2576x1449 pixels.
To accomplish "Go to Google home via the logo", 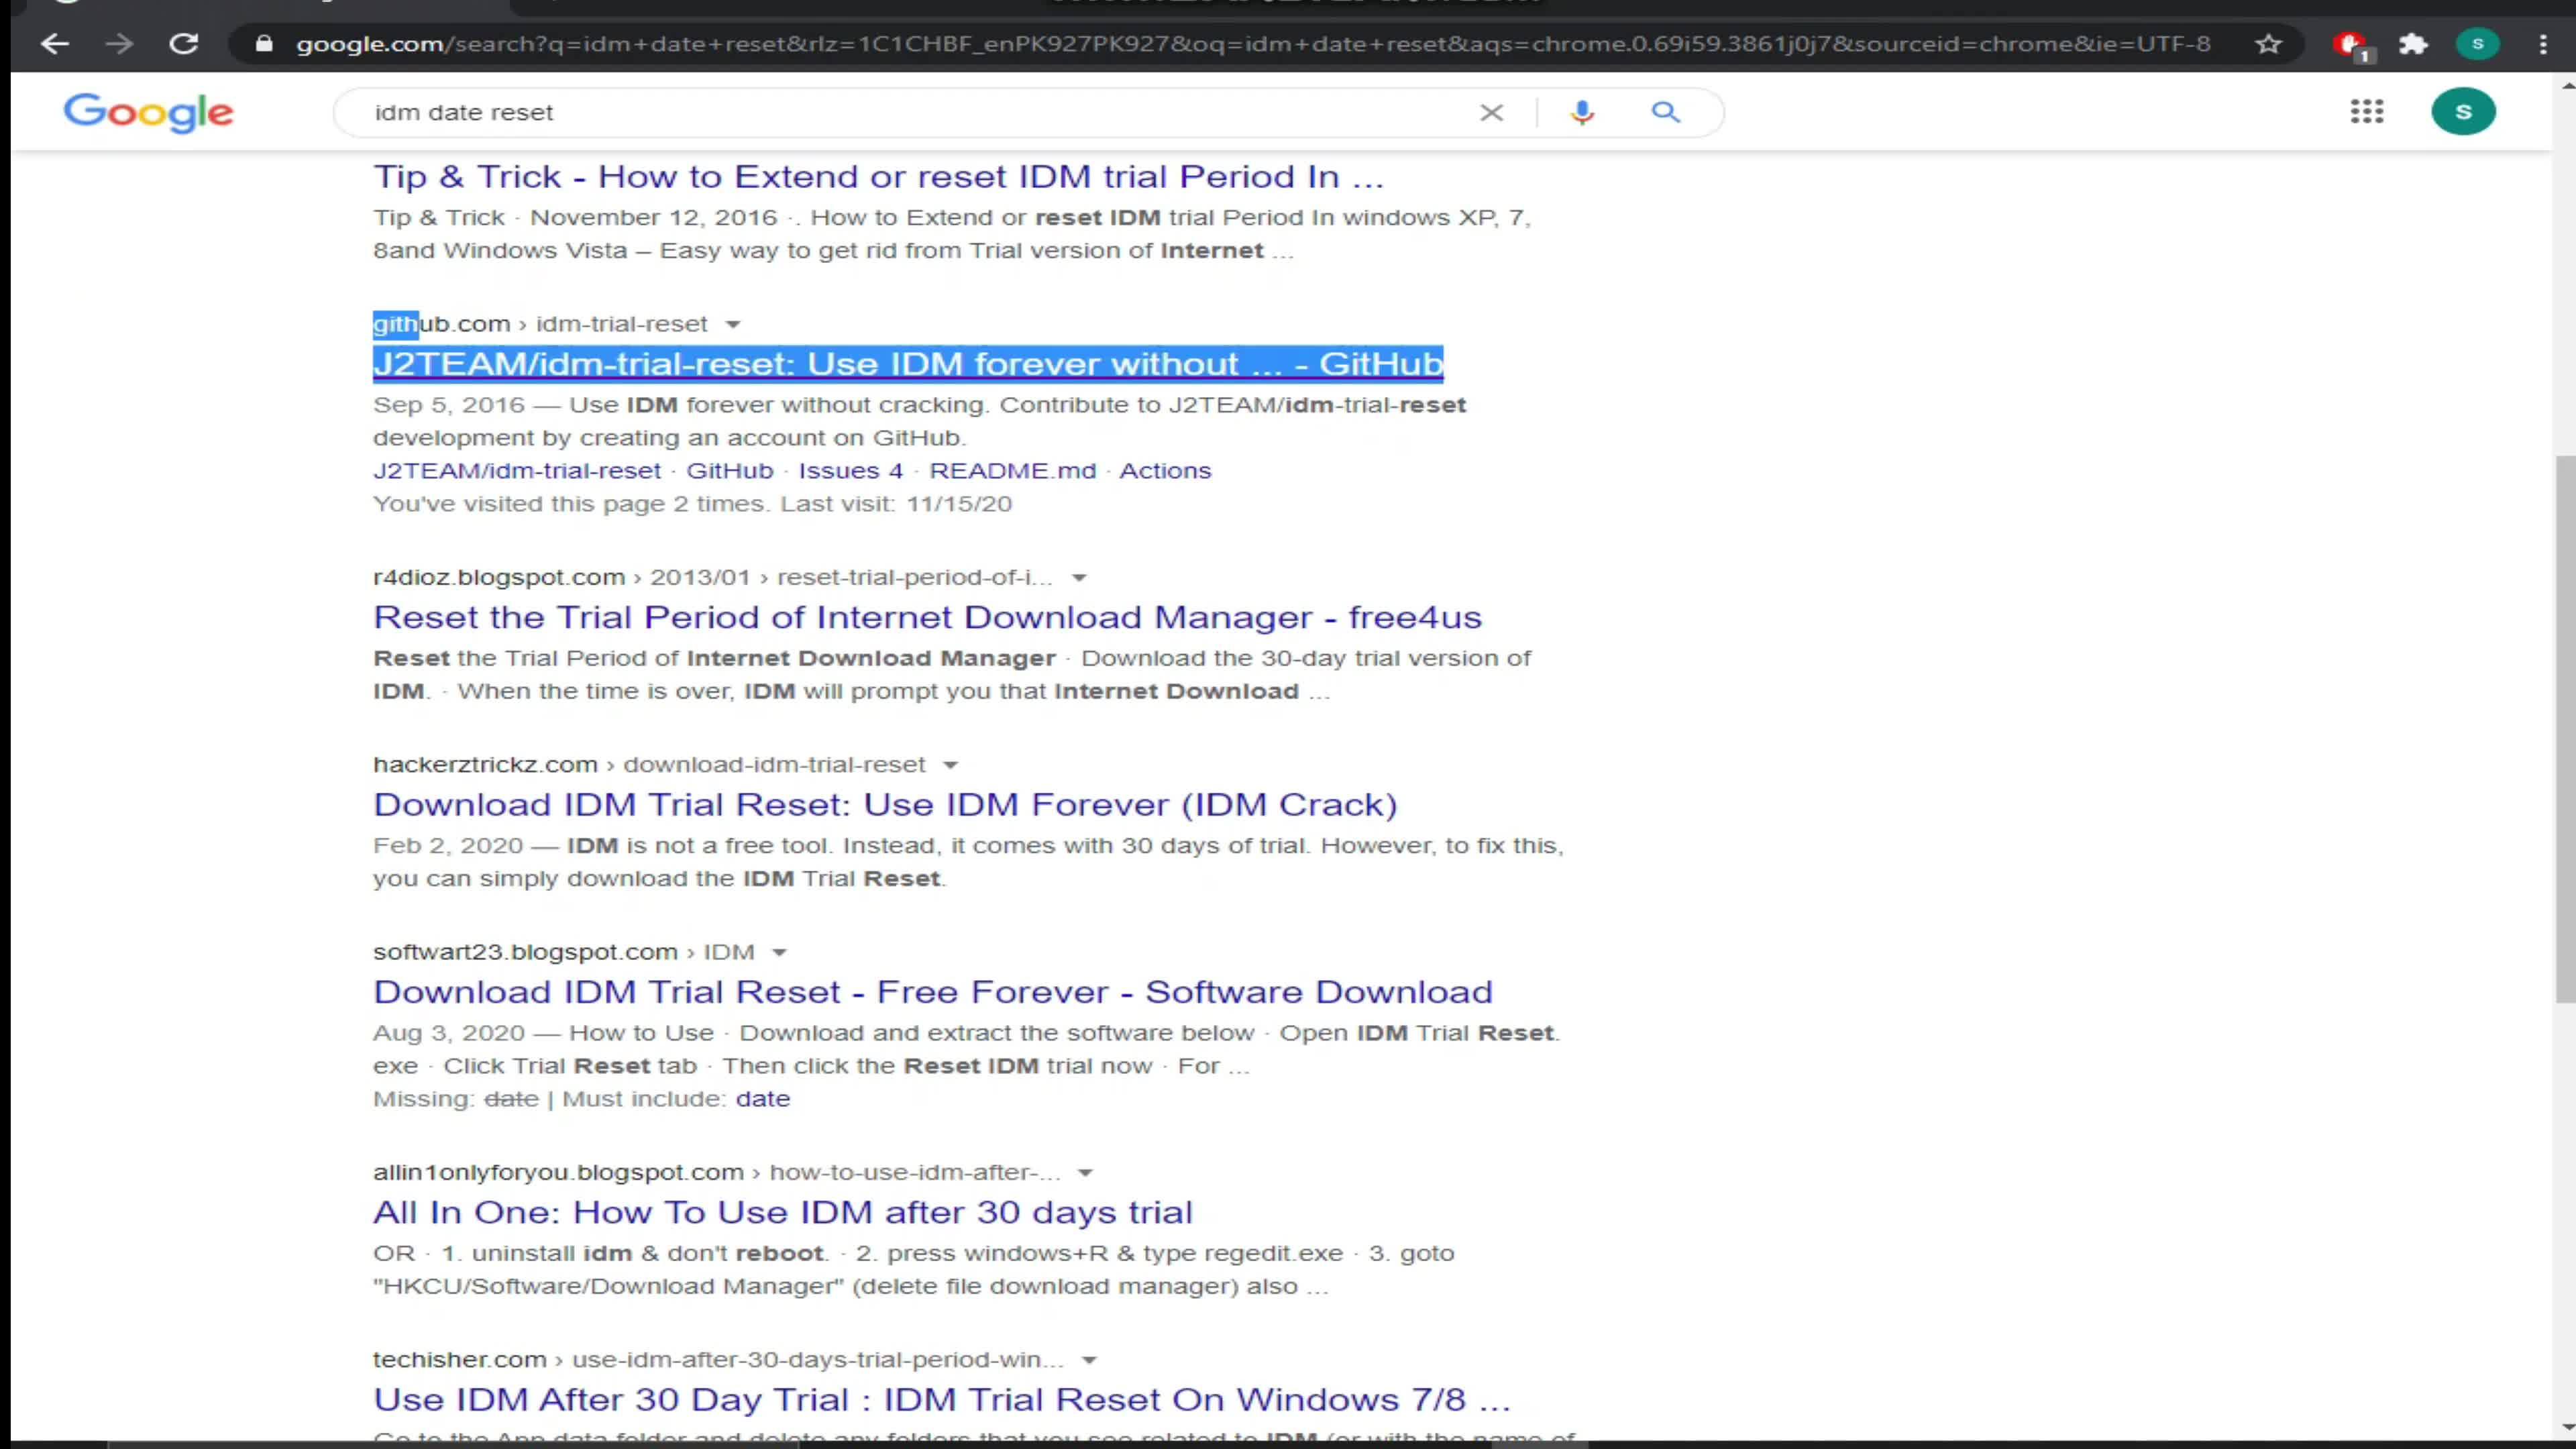I will point(148,112).
